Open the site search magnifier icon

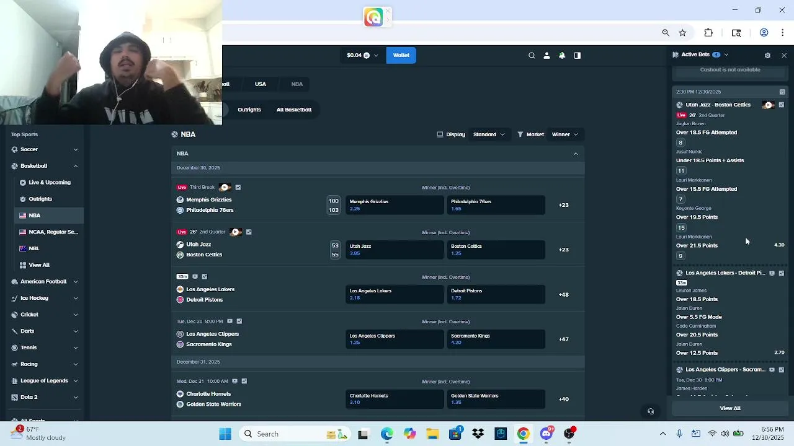pos(532,55)
